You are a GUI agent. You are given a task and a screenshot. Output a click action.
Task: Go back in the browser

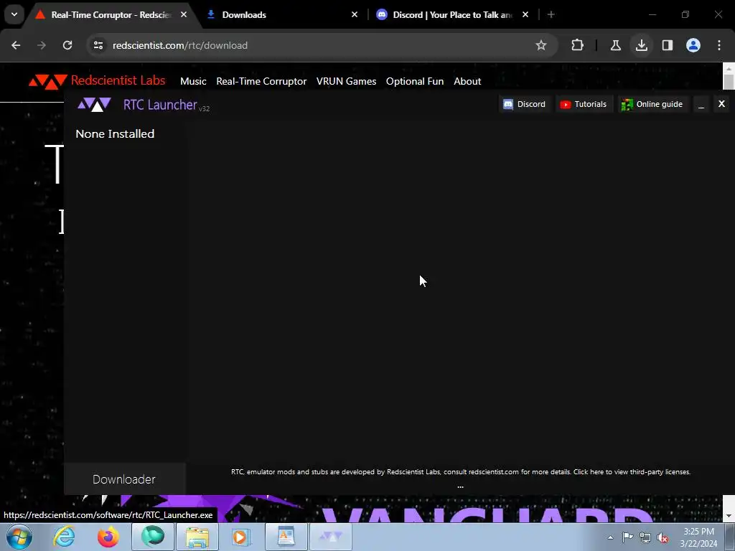tap(16, 45)
